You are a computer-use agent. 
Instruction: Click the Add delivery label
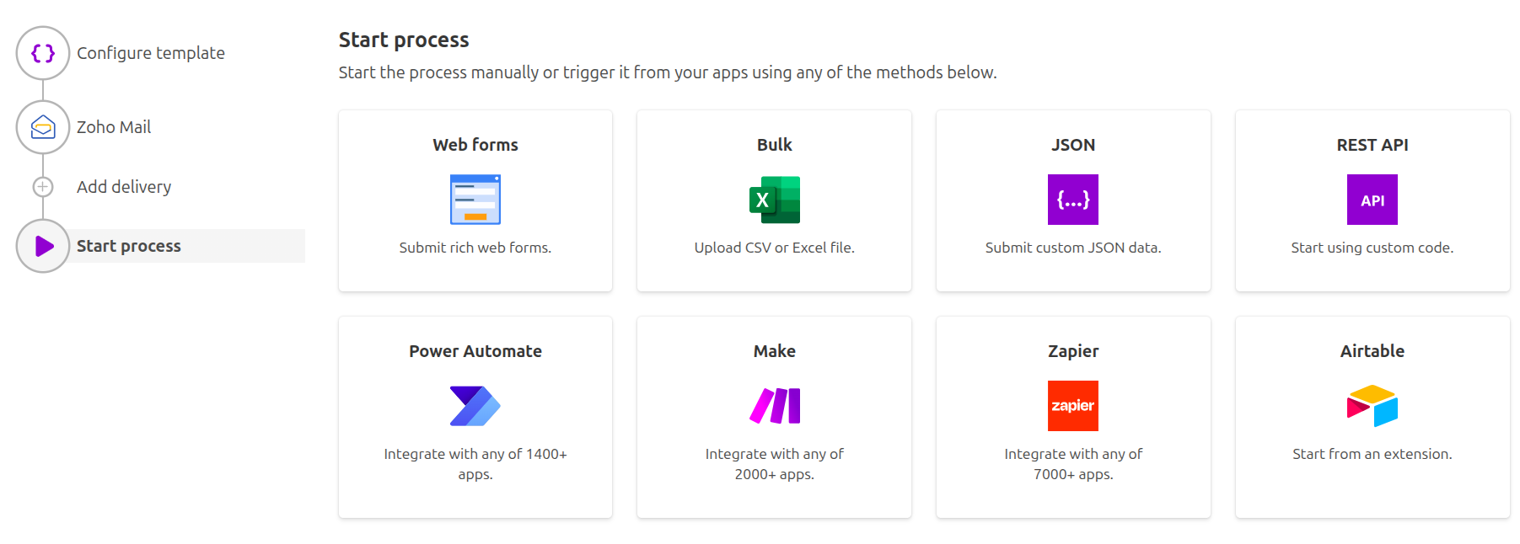point(124,187)
